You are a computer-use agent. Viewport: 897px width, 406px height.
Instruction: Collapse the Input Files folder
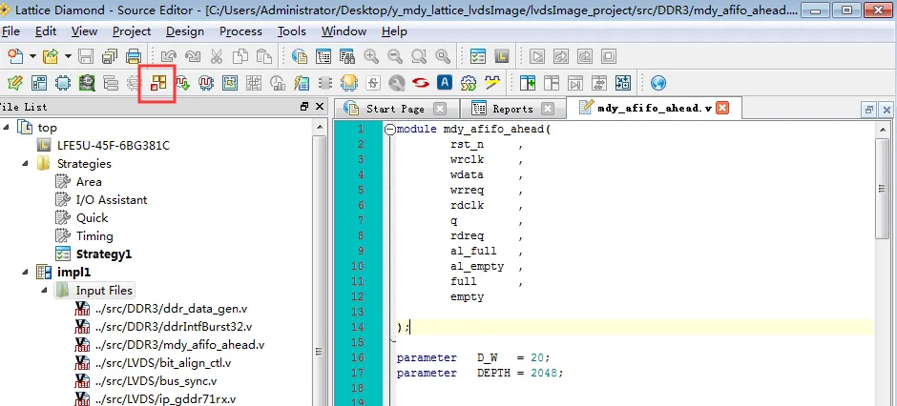tap(44, 291)
